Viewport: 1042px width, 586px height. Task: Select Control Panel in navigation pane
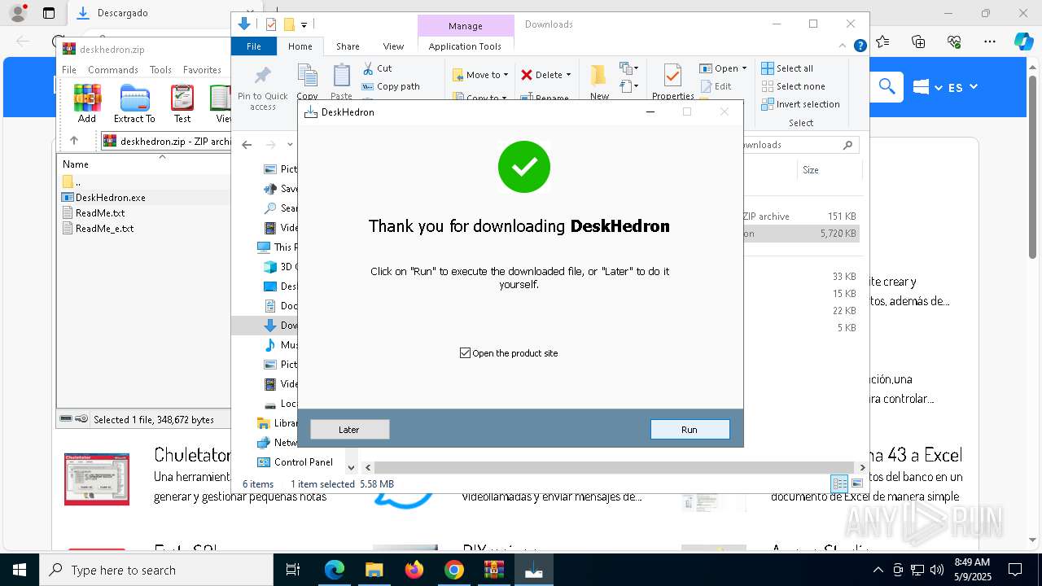[x=303, y=461]
